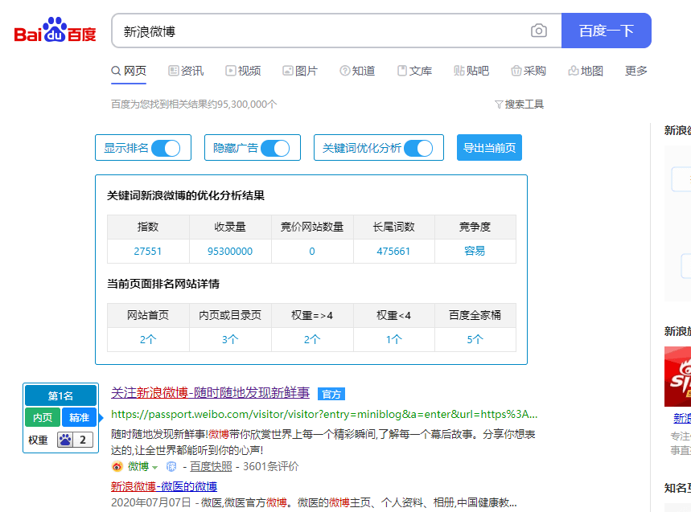Open 搜索工具 filter options
Screen dimensions: 691x512
(x=519, y=104)
